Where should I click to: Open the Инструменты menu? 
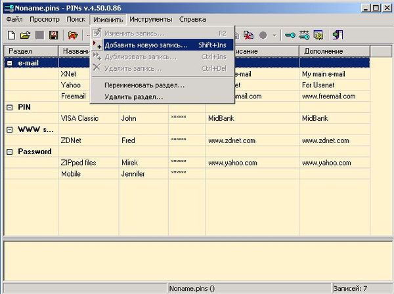[x=151, y=19]
